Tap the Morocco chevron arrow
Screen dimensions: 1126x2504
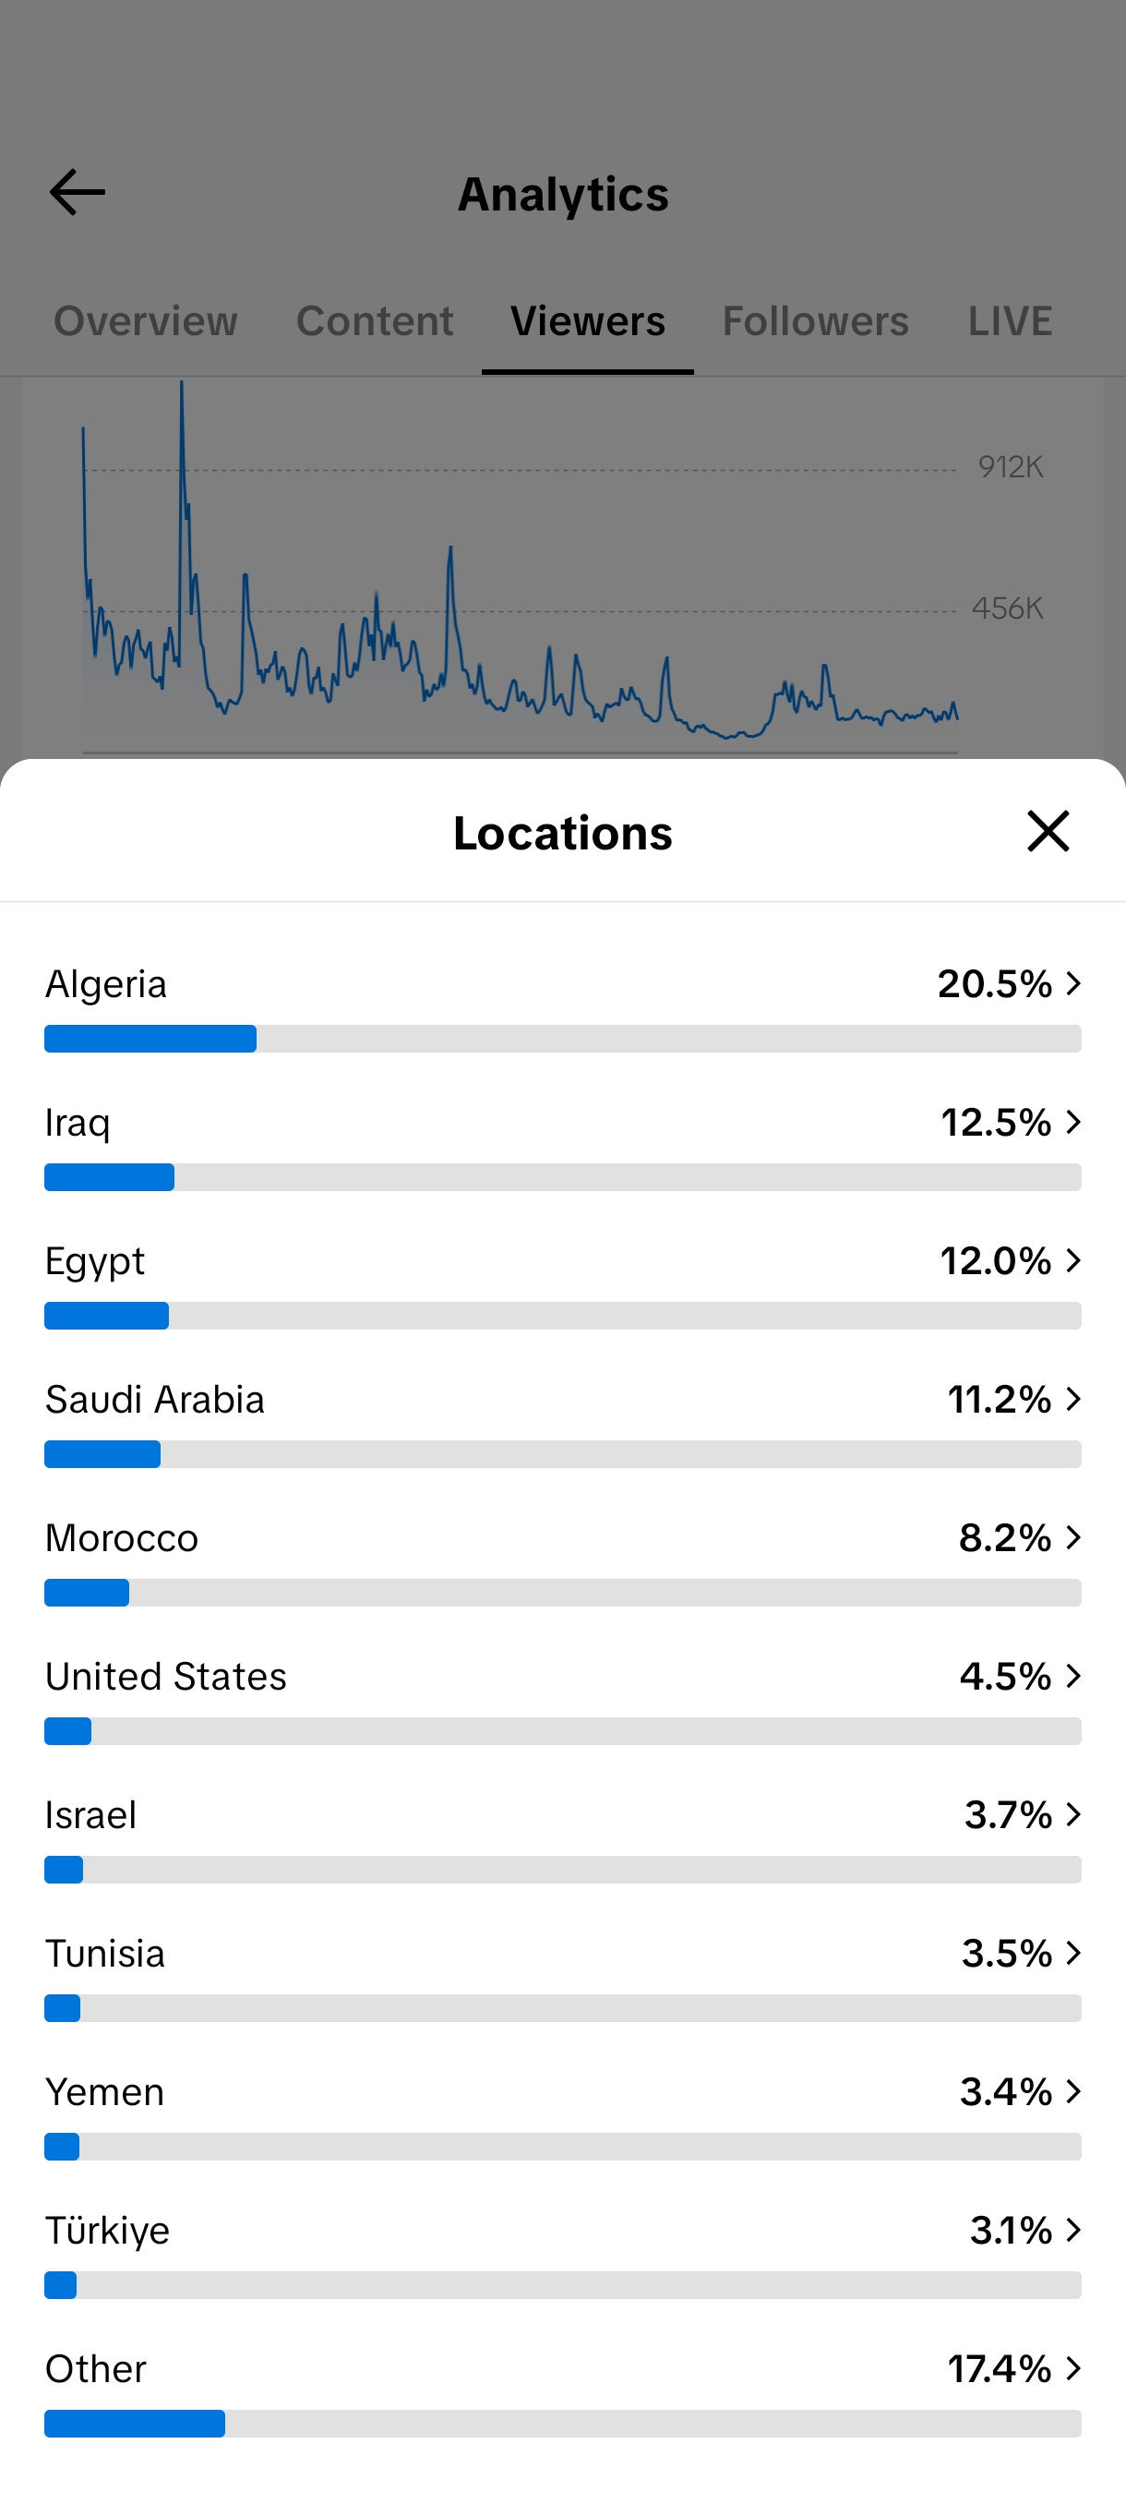(1072, 1538)
